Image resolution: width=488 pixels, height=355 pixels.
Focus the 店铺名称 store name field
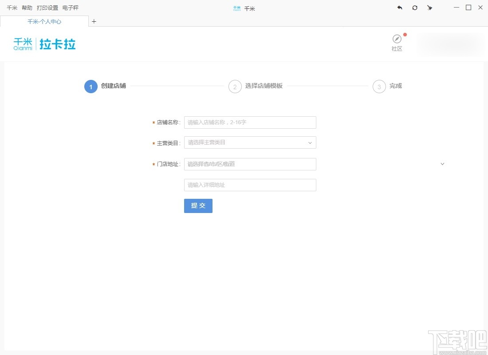click(x=250, y=122)
